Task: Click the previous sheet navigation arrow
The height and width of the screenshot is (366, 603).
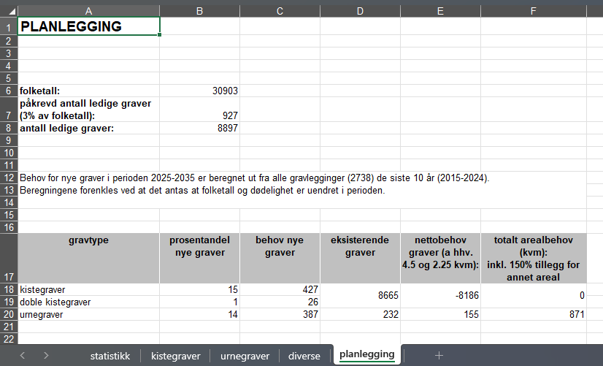Action: click(23, 355)
